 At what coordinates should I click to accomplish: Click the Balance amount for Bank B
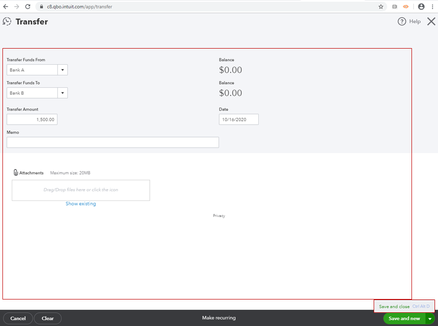click(x=230, y=93)
